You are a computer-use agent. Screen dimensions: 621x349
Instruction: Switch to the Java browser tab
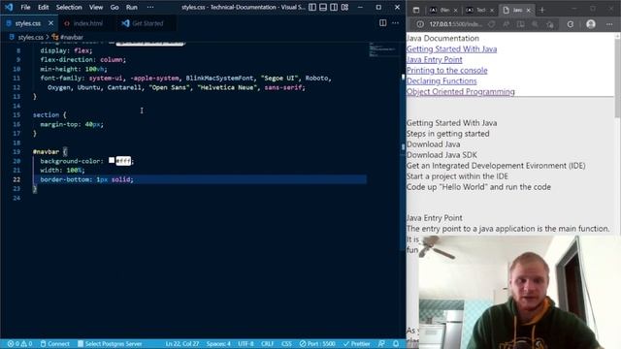coord(516,11)
